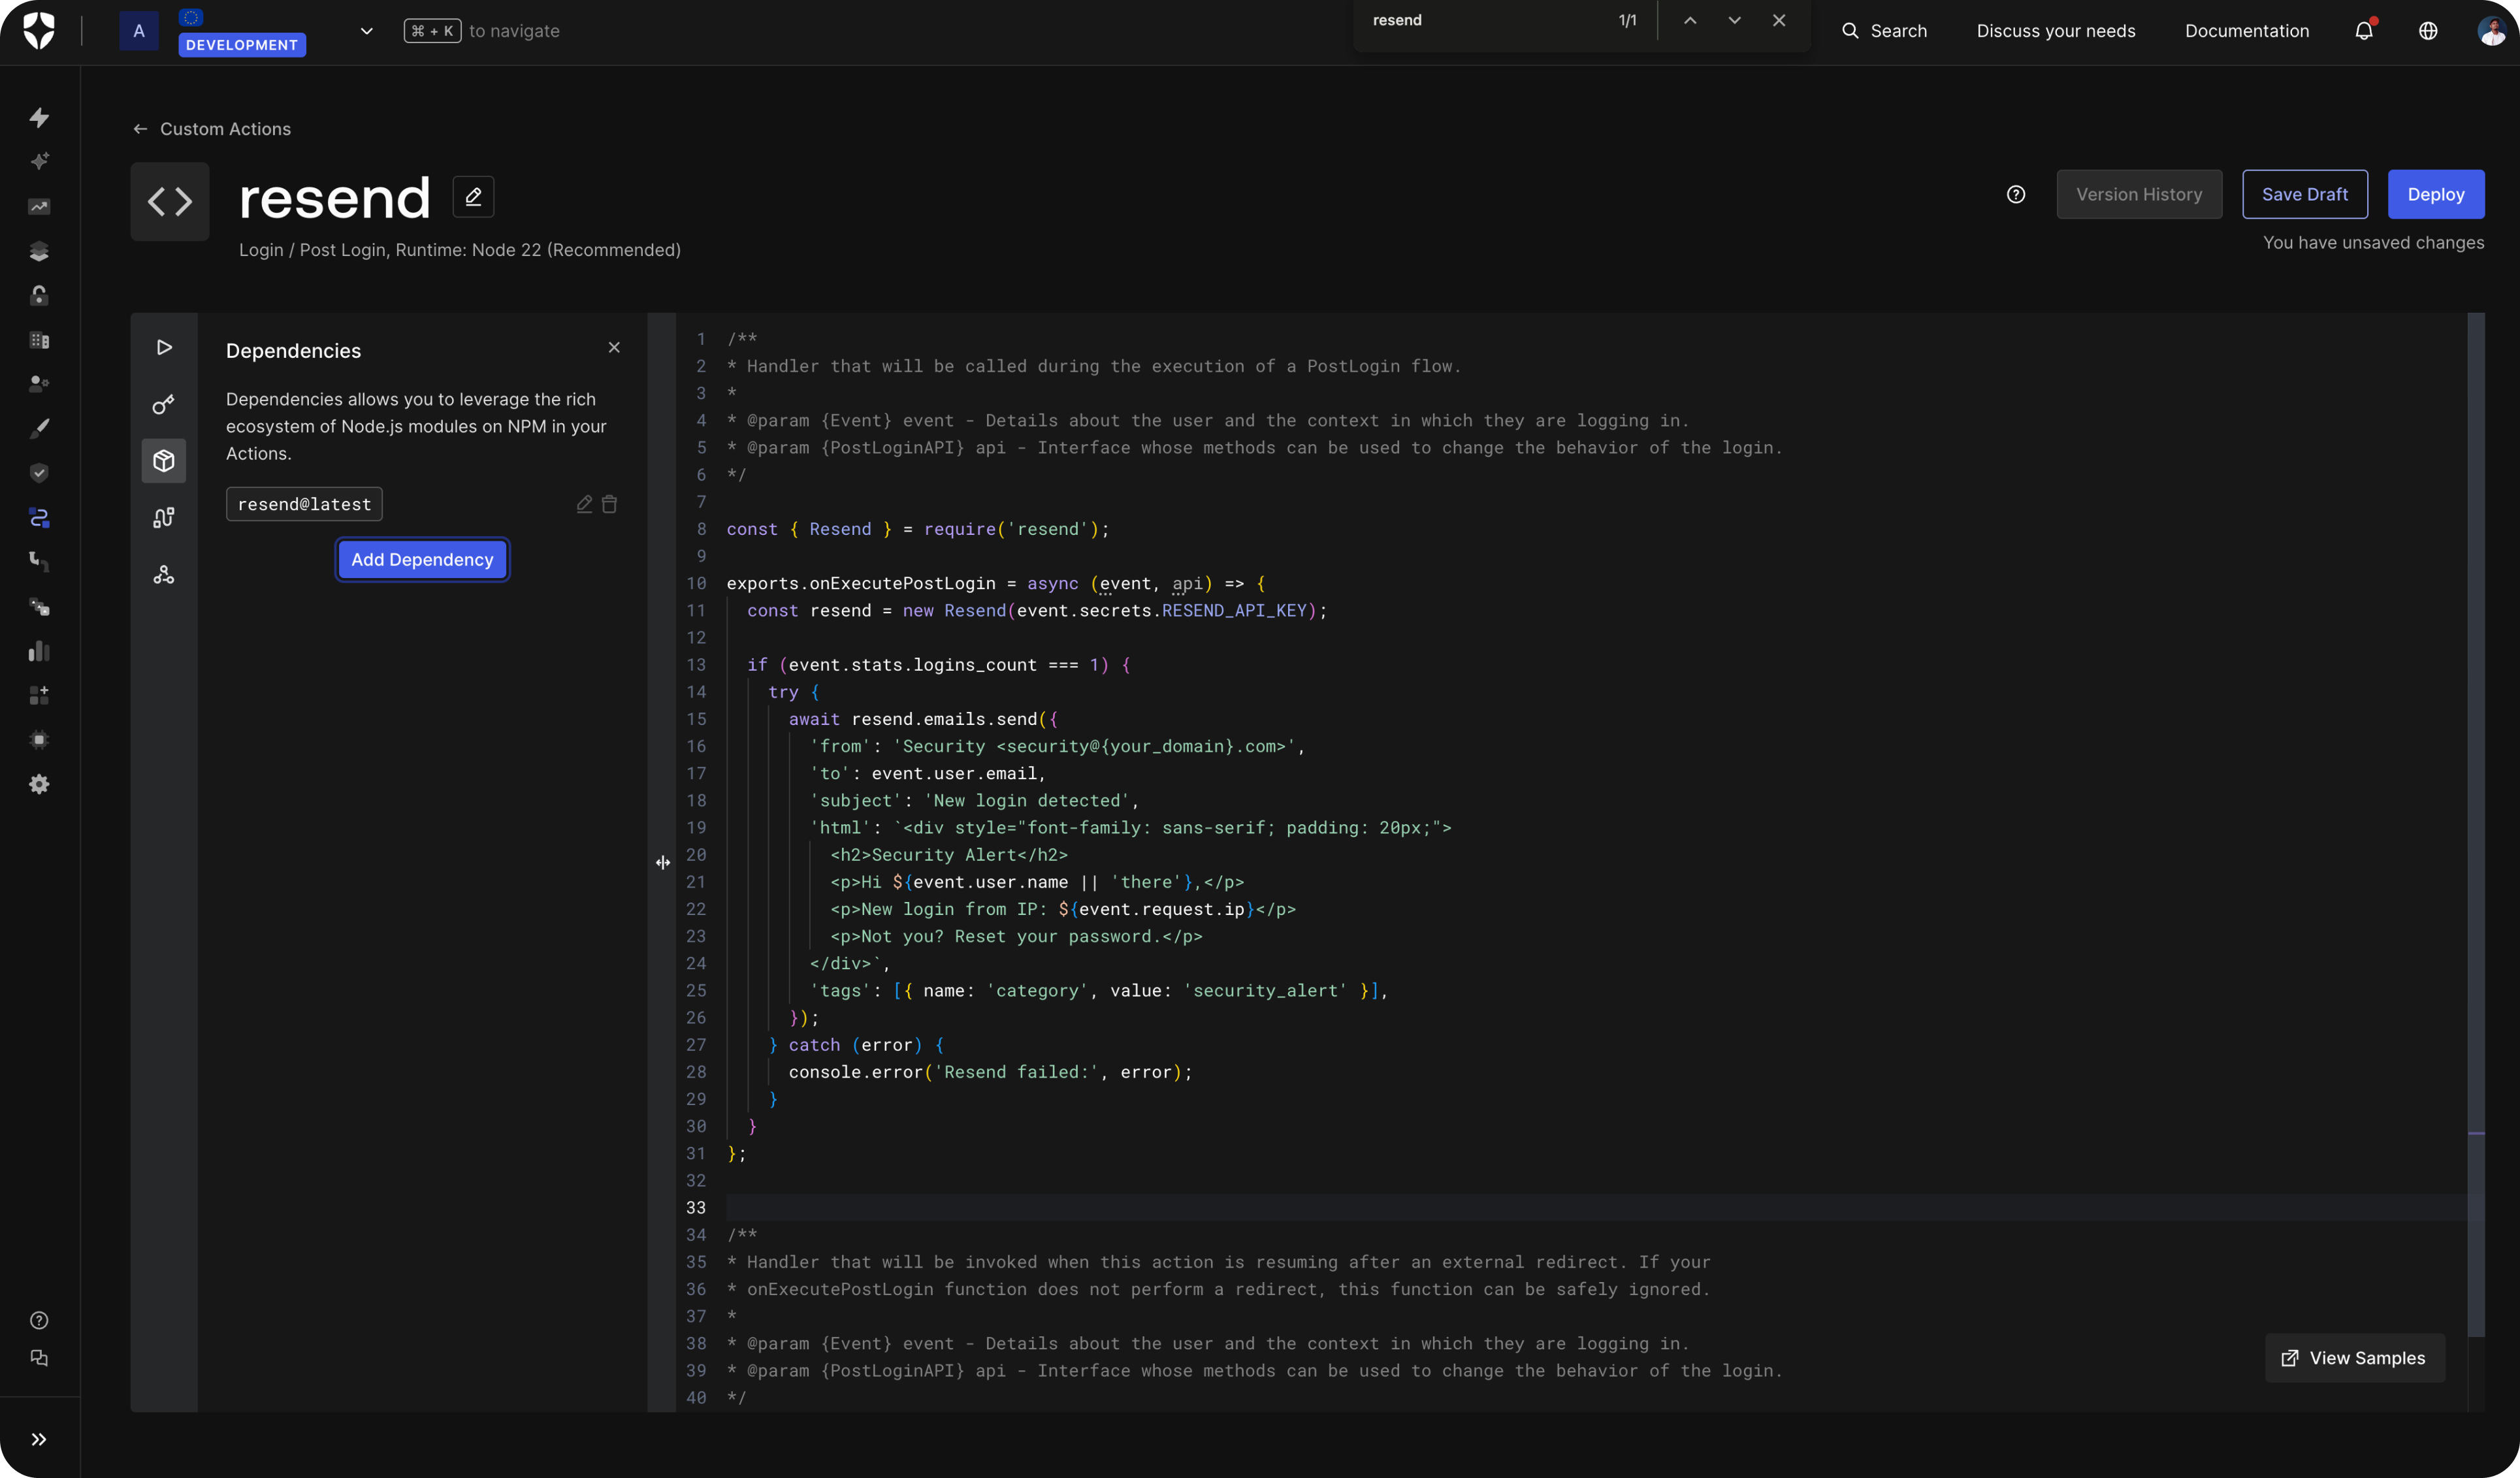Viewport: 2520px width, 1478px height.
Task: Open Settings gear in left sidebar
Action: (x=39, y=784)
